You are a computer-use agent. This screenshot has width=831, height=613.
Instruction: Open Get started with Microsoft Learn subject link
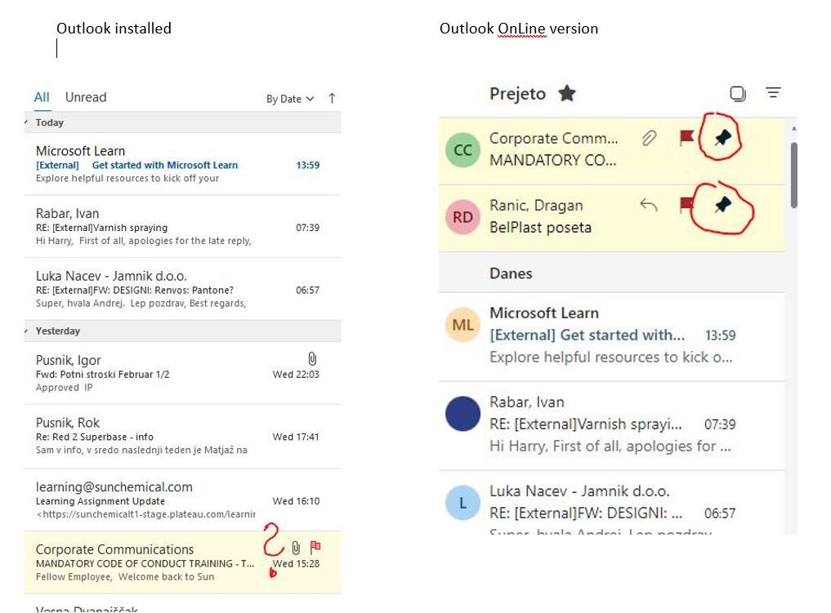pos(165,165)
